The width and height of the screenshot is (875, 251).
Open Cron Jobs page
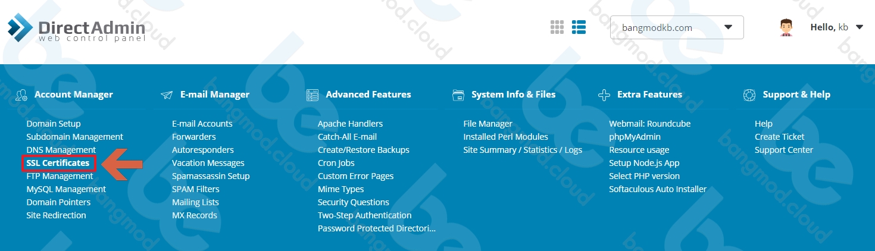[x=336, y=163]
